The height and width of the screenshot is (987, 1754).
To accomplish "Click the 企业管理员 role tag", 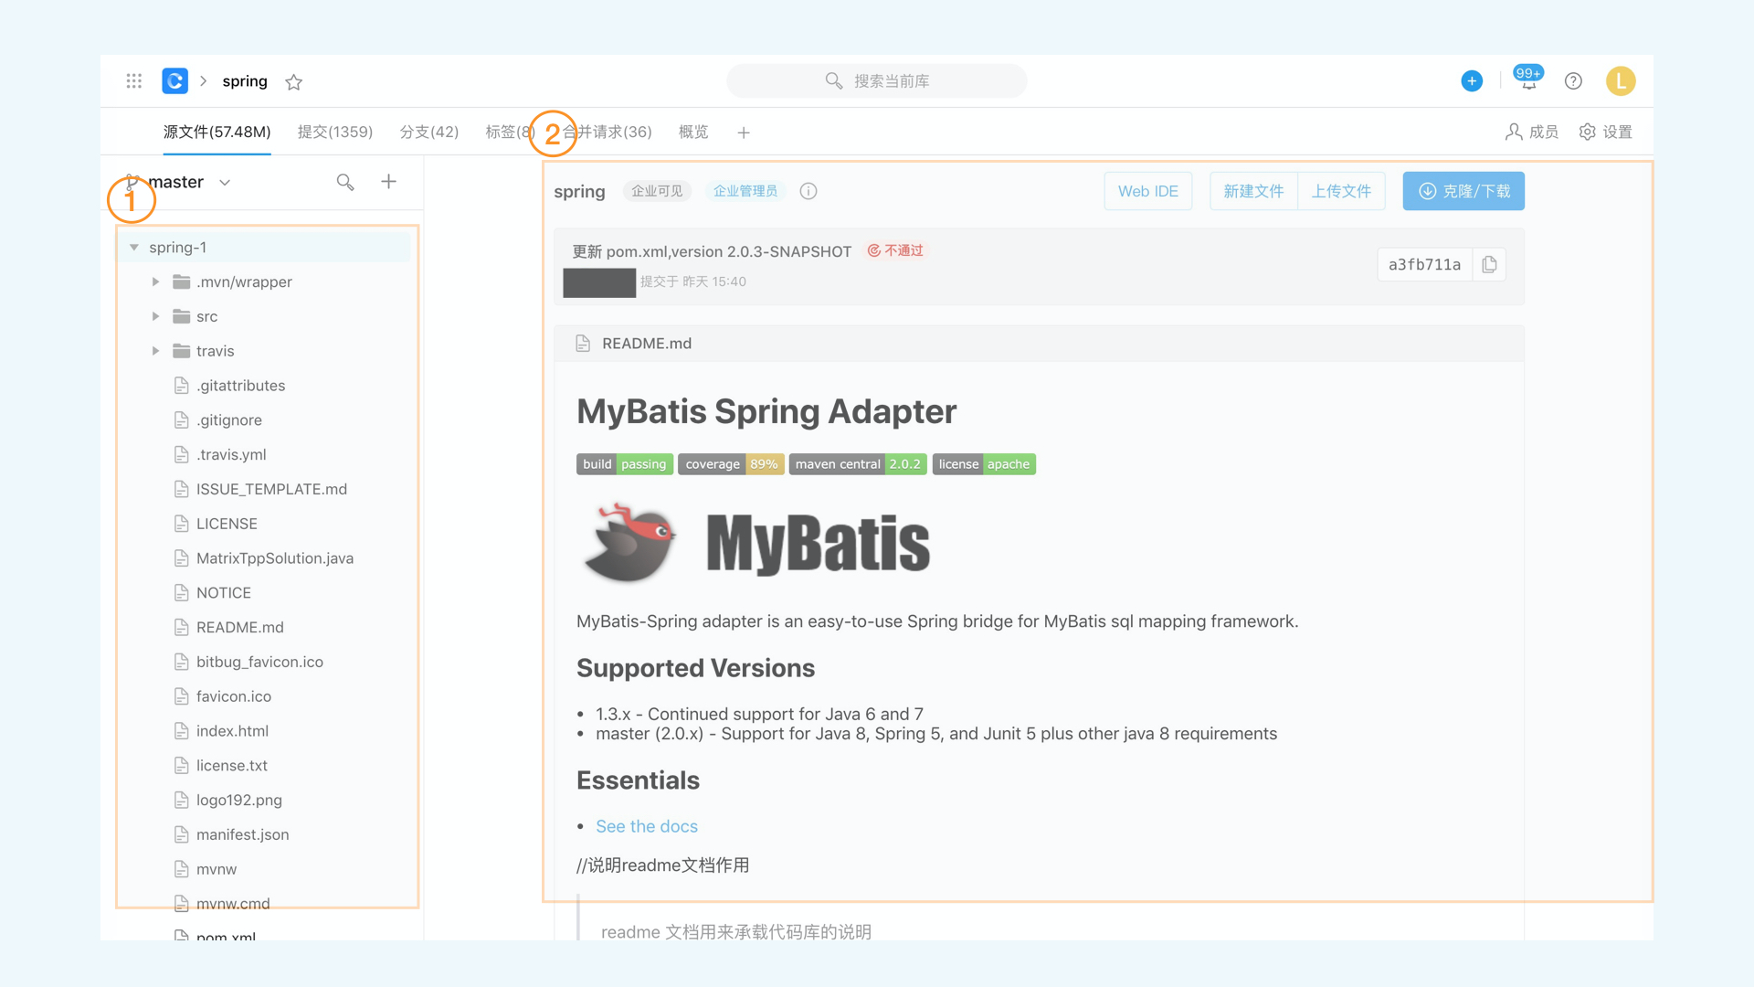I will 745,191.
